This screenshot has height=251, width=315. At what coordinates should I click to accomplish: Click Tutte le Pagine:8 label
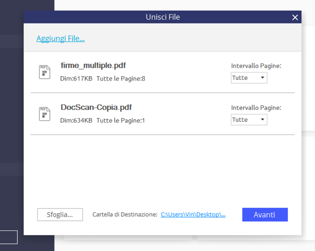[121, 78]
